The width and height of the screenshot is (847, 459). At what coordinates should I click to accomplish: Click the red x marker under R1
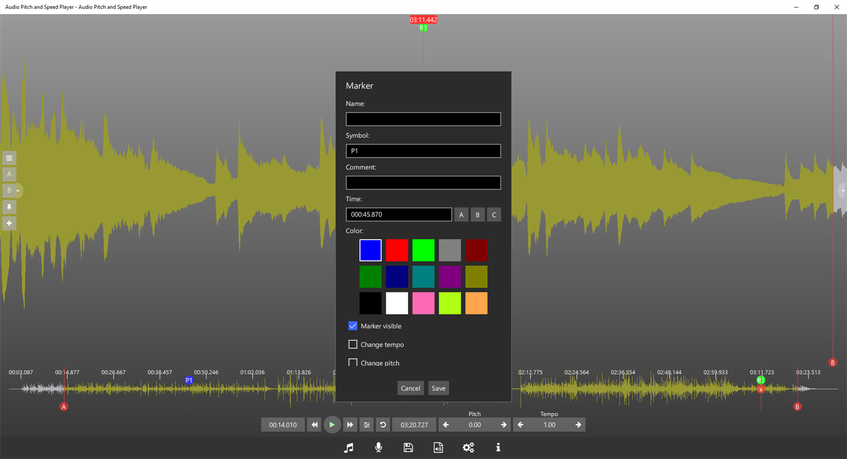pyautogui.click(x=761, y=390)
